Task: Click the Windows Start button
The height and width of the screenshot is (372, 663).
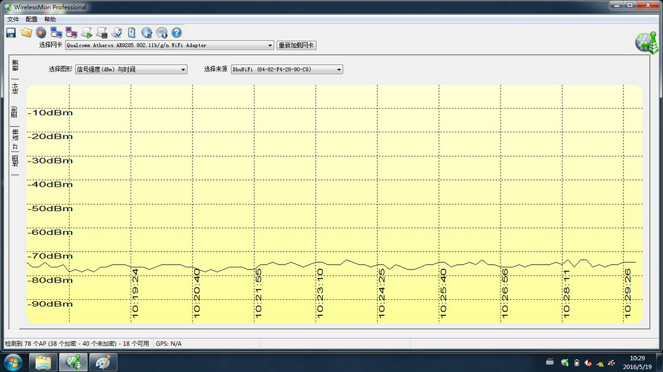Action: [x=13, y=362]
